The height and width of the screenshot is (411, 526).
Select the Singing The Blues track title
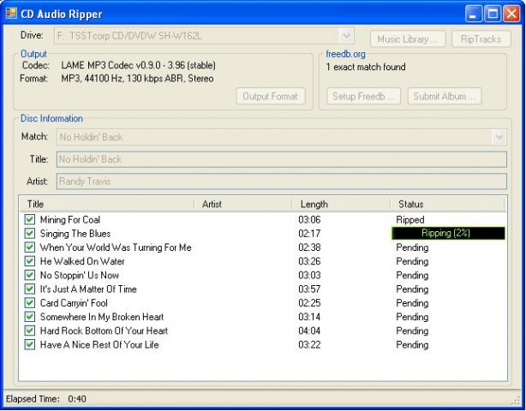click(x=75, y=233)
